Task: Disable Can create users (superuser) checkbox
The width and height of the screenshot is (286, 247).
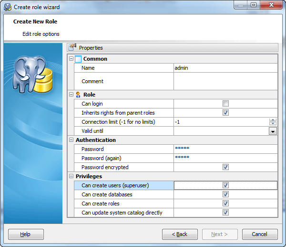Action: coord(225,185)
